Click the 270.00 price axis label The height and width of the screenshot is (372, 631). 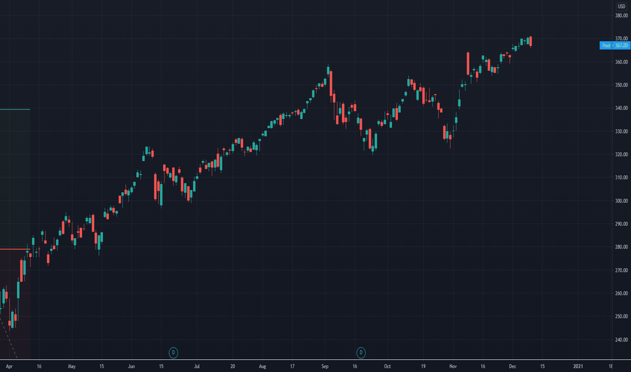(622, 271)
